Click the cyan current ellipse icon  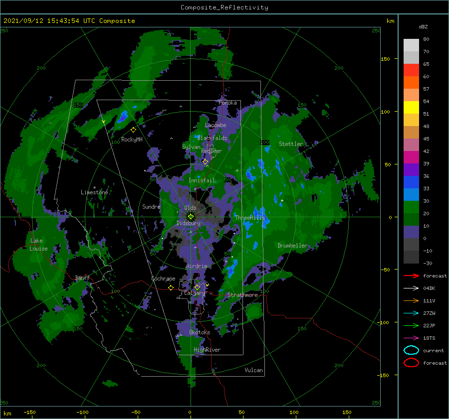(x=411, y=350)
